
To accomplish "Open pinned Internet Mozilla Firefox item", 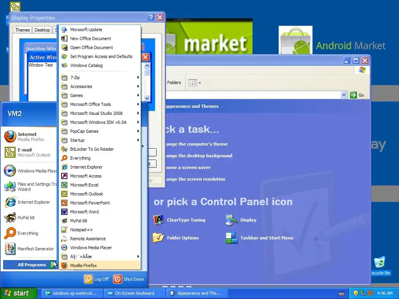I will coord(30,137).
